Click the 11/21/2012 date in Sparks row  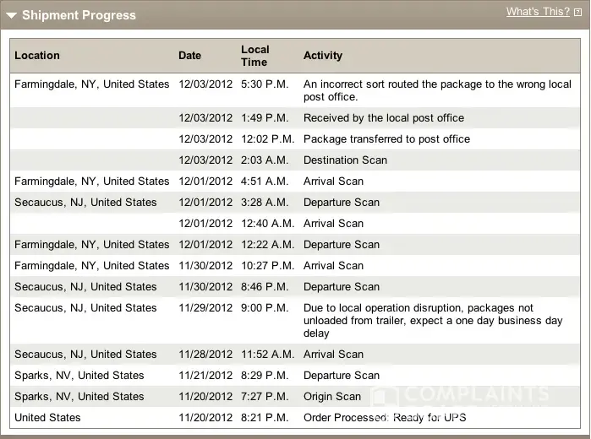pyautogui.click(x=205, y=376)
